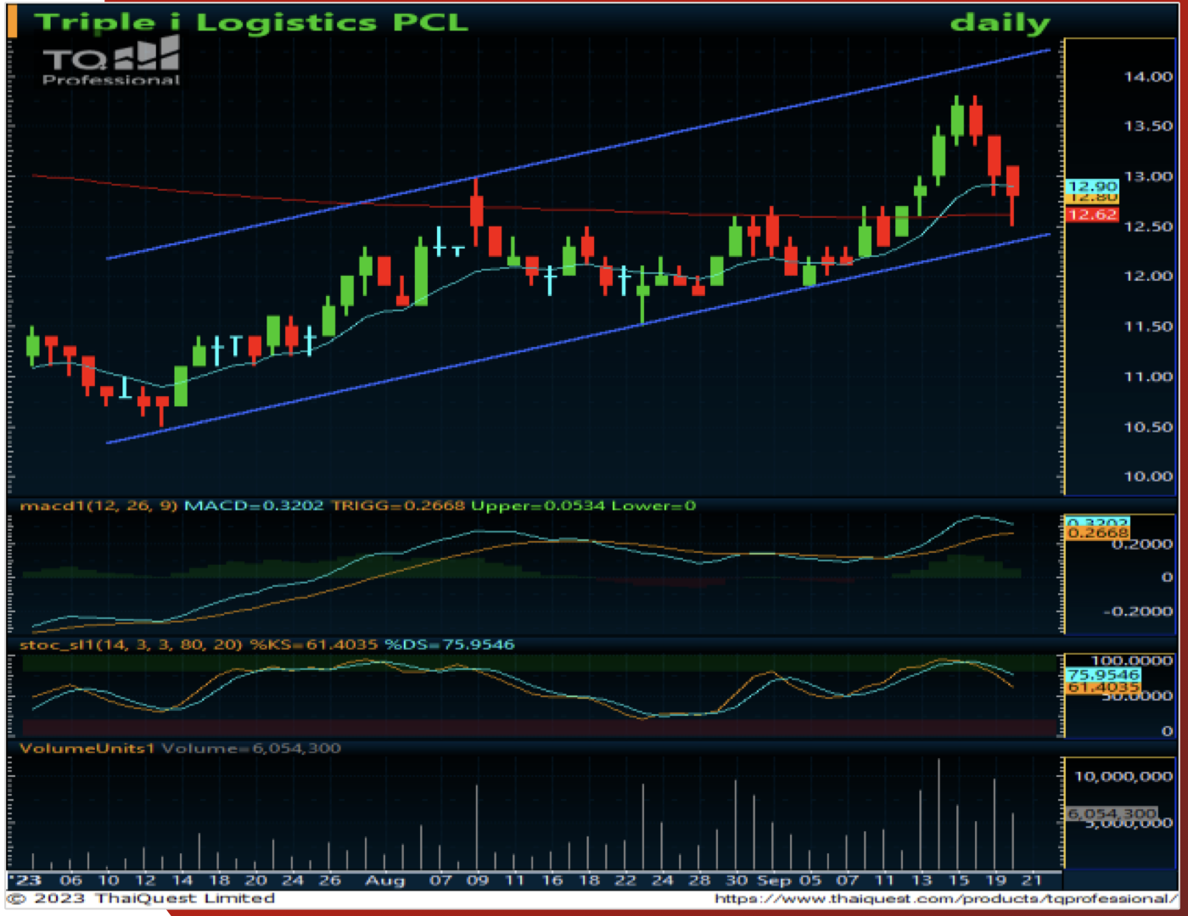Click the "Upper=0.0534" readout

538,506
